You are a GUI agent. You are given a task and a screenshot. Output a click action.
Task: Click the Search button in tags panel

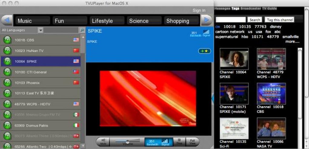click(x=255, y=20)
